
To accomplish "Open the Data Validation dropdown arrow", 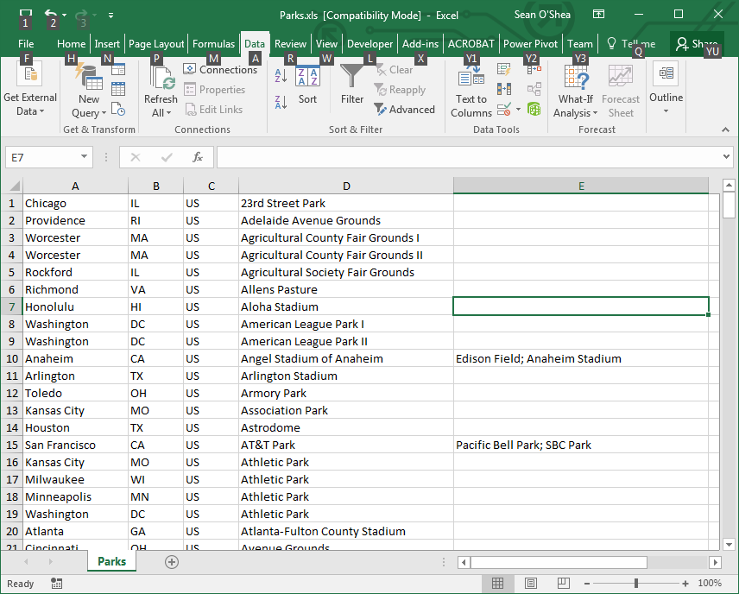I will click(518, 110).
